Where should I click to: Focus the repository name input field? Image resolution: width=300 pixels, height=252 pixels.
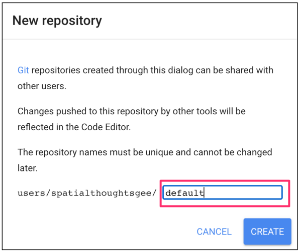pyautogui.click(x=223, y=192)
